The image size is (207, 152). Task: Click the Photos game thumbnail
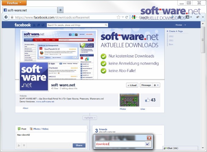click(129, 100)
